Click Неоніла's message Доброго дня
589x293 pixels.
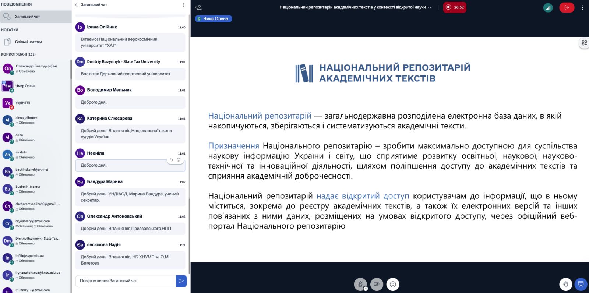[x=130, y=166]
